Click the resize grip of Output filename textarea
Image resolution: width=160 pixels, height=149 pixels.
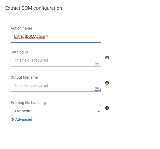coord(100,90)
